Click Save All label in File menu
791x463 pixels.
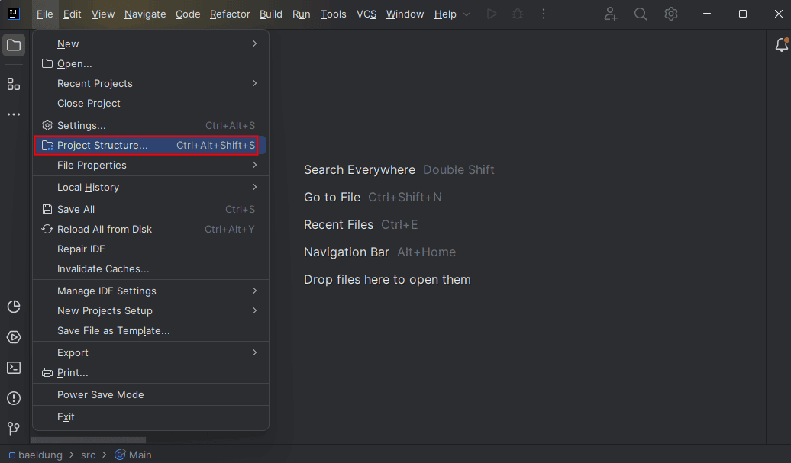pos(76,209)
